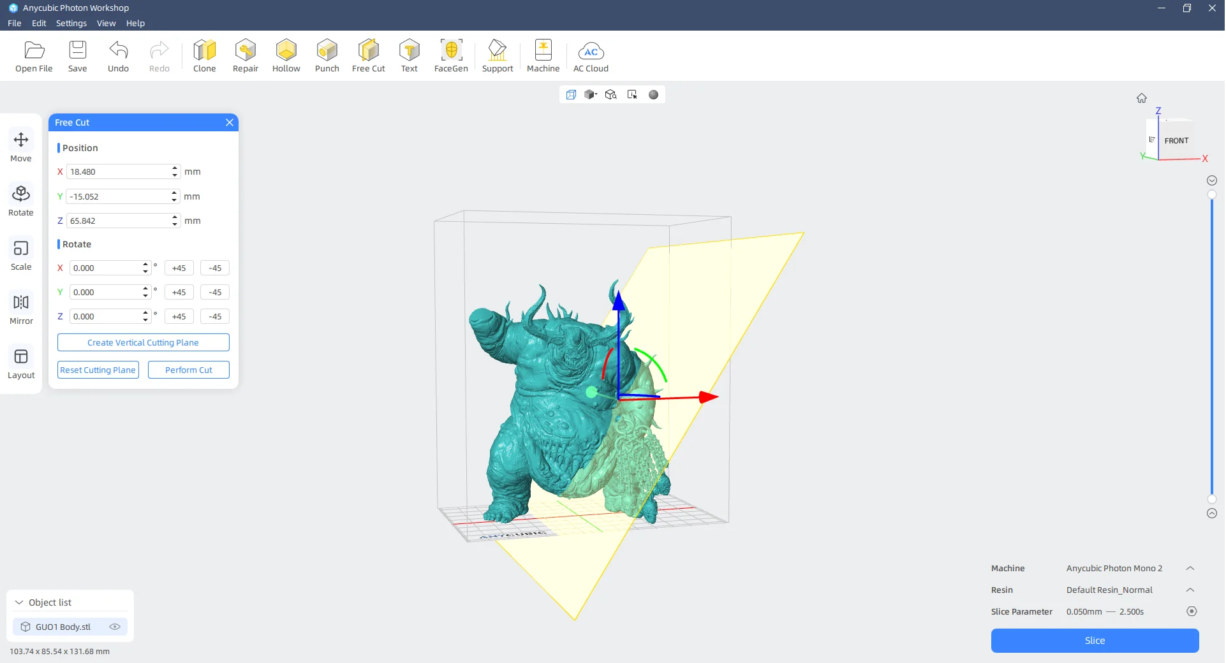Open the Settings menu
The height and width of the screenshot is (663, 1226).
pyautogui.click(x=71, y=23)
